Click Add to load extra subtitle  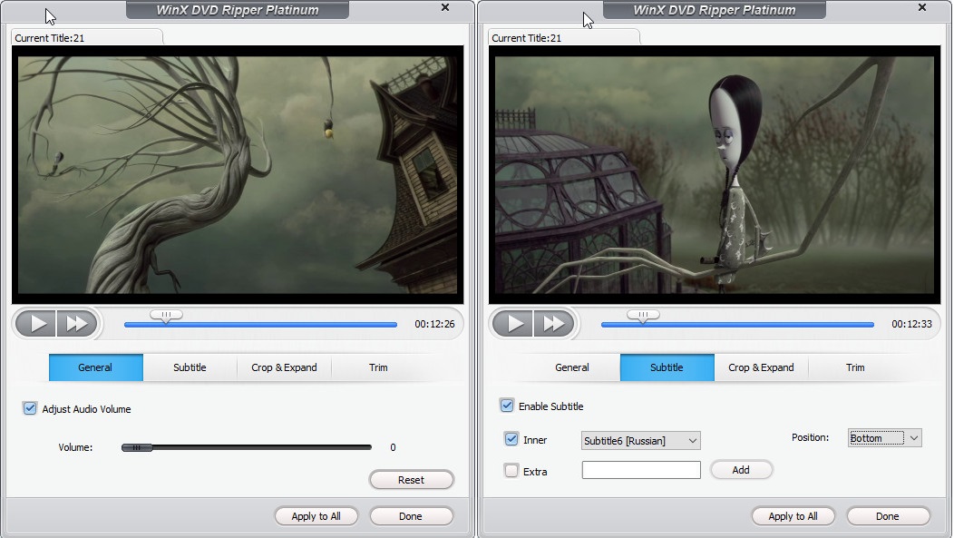[x=741, y=470]
